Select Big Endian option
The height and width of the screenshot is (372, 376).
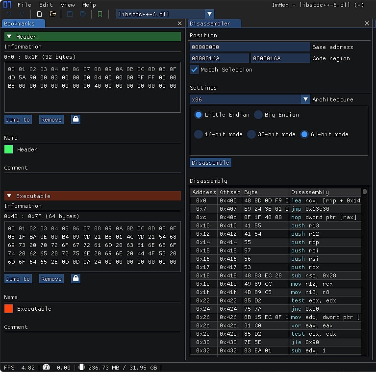click(258, 115)
